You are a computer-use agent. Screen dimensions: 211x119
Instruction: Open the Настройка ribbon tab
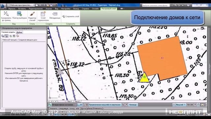click(x=66, y=9)
